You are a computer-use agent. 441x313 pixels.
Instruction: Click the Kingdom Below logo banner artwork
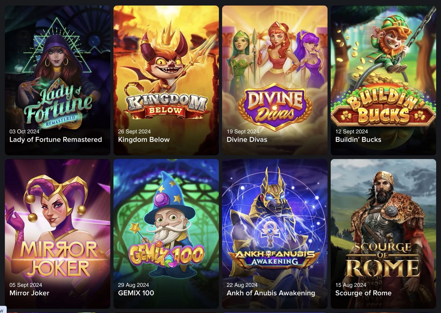pyautogui.click(x=167, y=105)
